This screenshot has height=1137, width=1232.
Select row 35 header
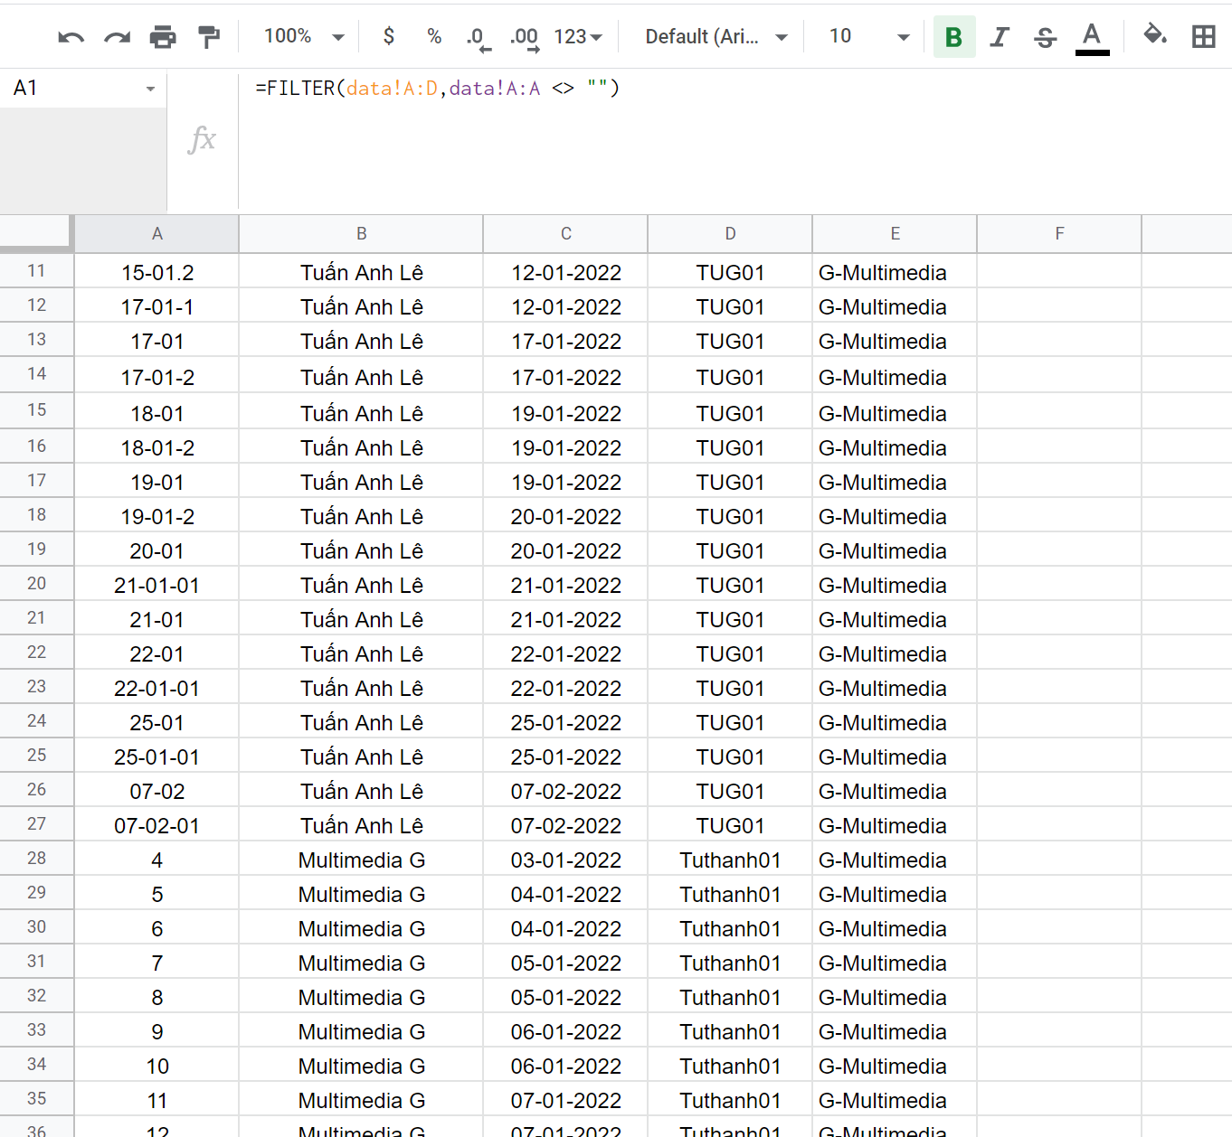pyautogui.click(x=36, y=1099)
